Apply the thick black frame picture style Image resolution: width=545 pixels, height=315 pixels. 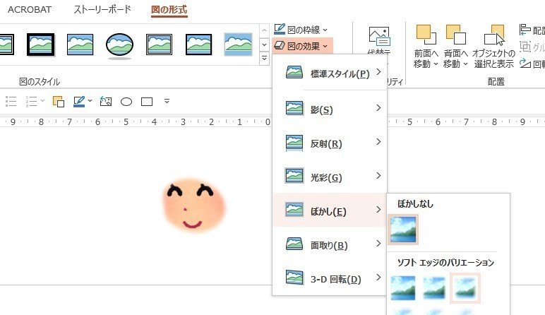(41, 44)
